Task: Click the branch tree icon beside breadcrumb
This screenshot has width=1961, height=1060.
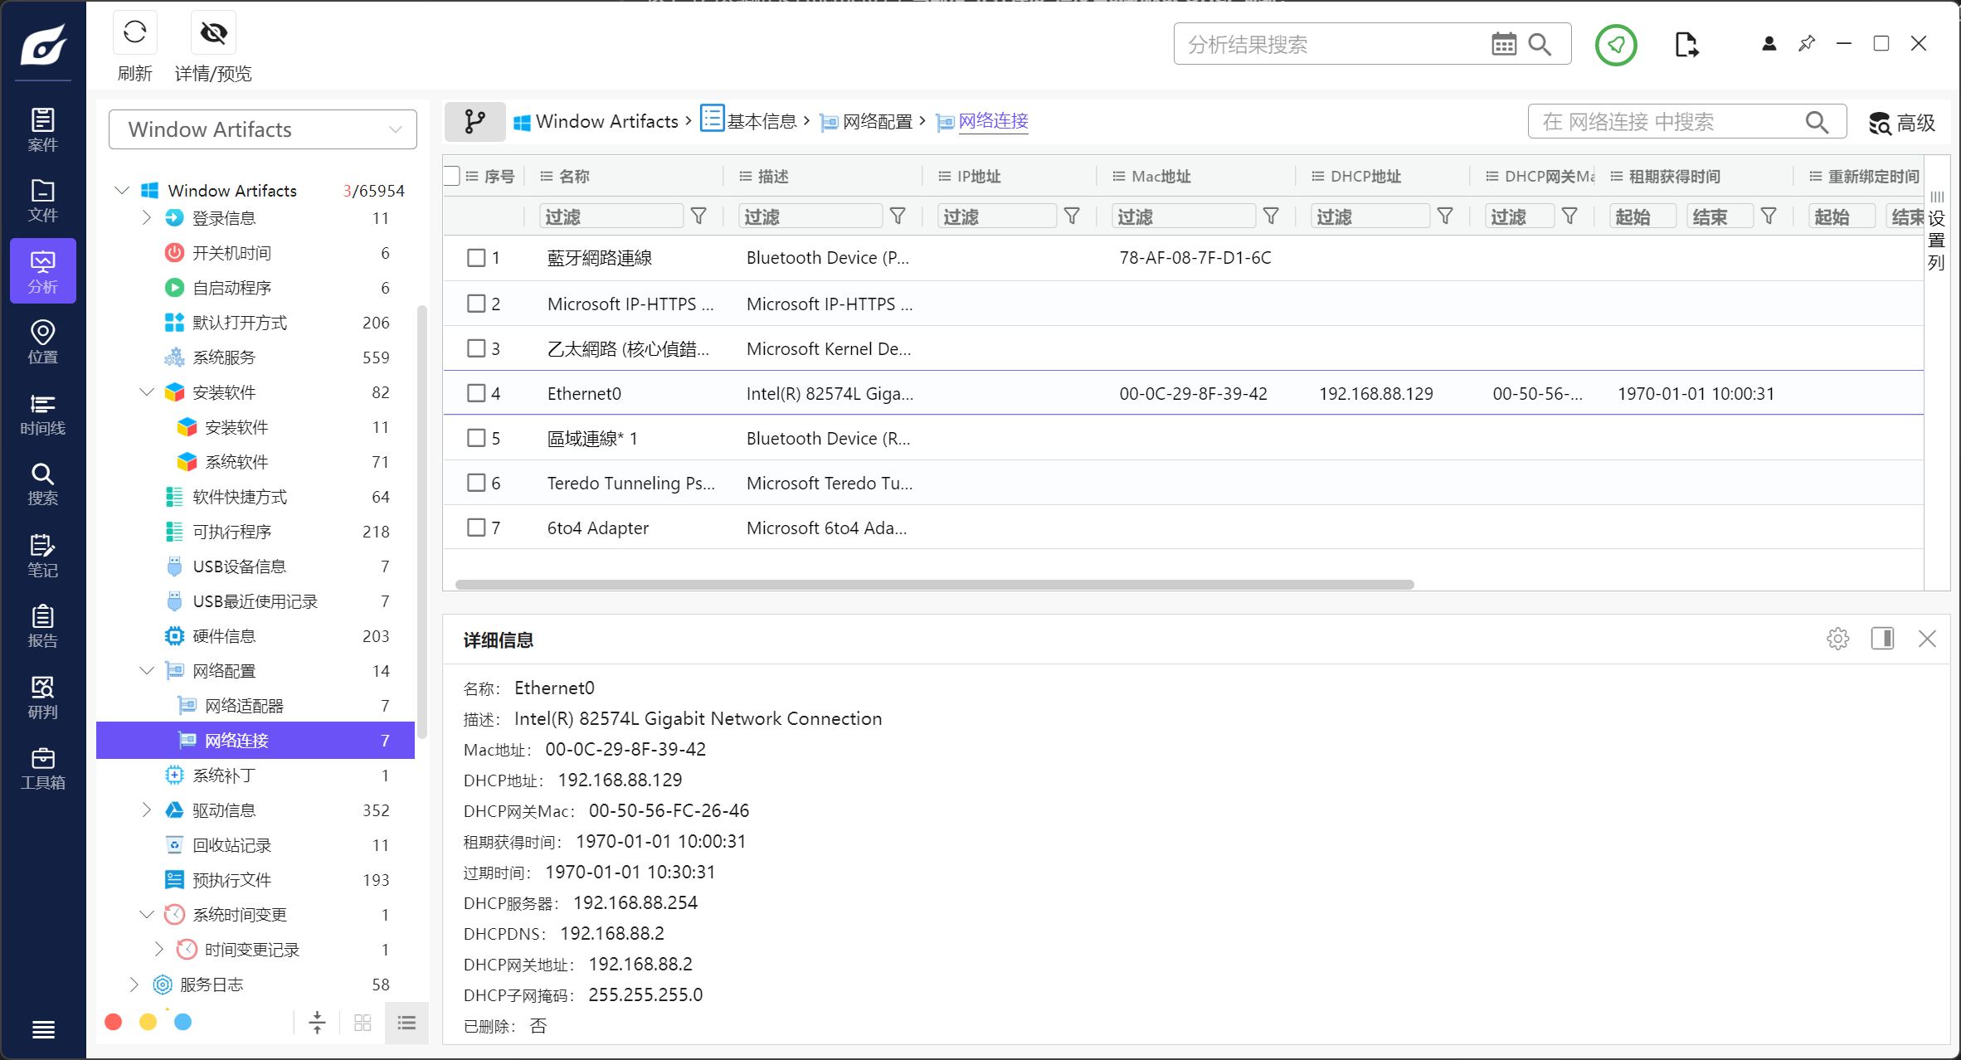Action: [x=474, y=122]
